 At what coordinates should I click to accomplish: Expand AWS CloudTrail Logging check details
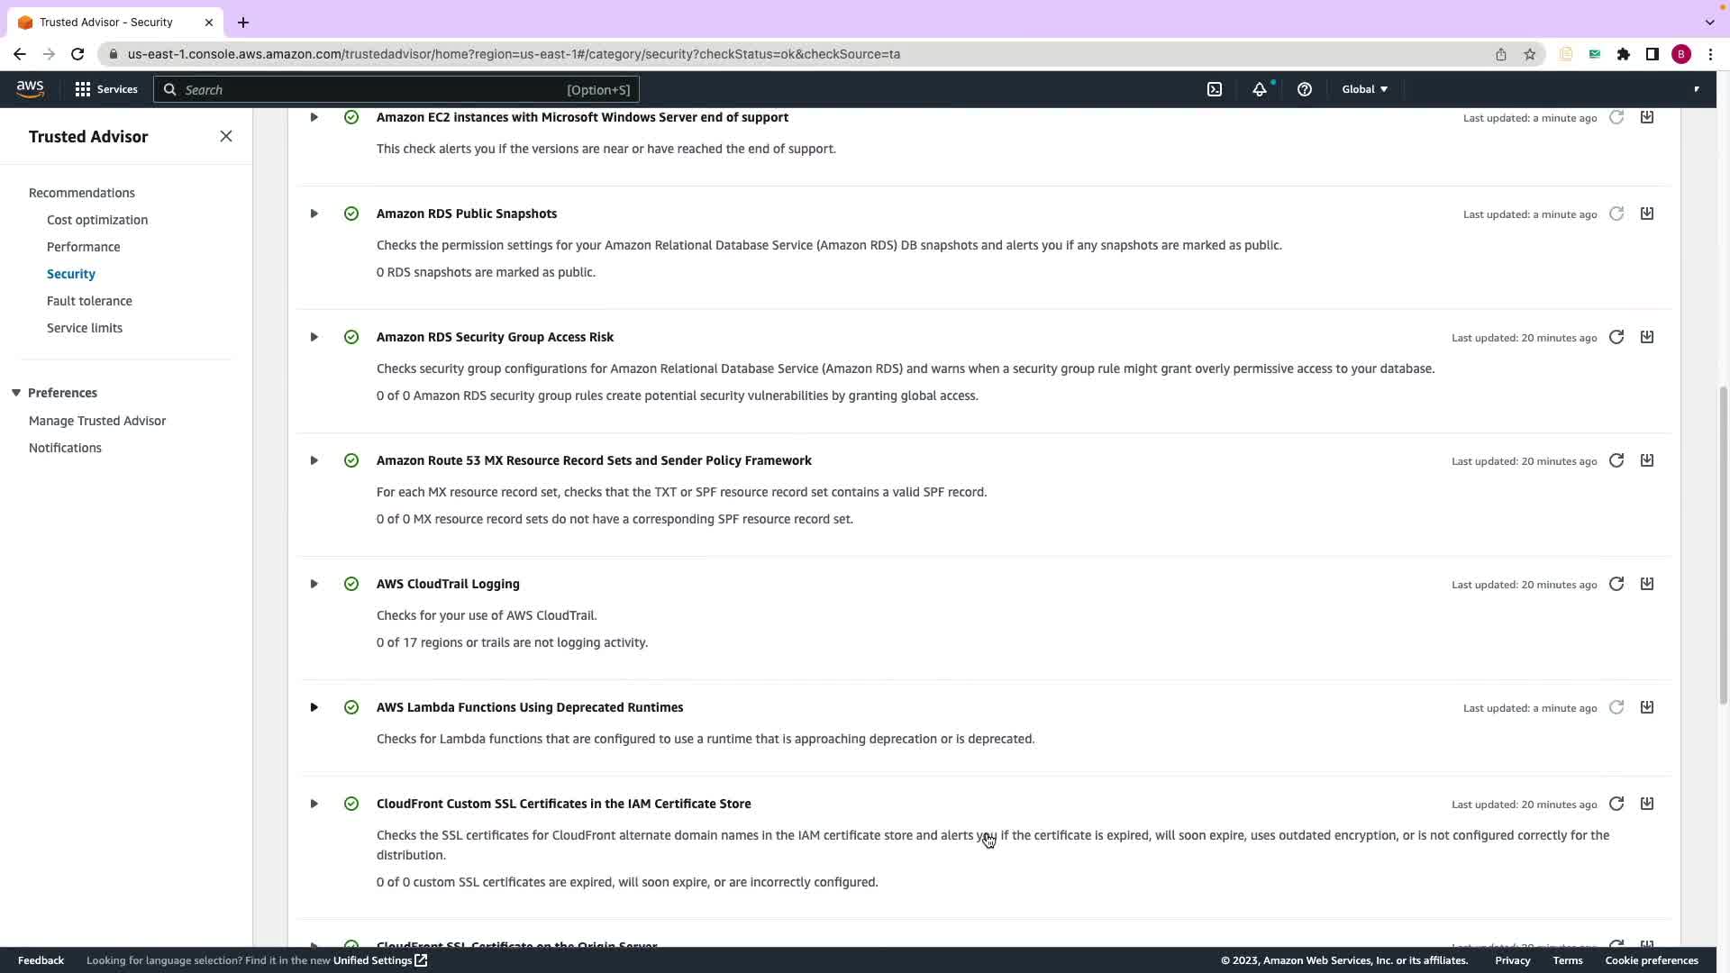[x=314, y=584]
